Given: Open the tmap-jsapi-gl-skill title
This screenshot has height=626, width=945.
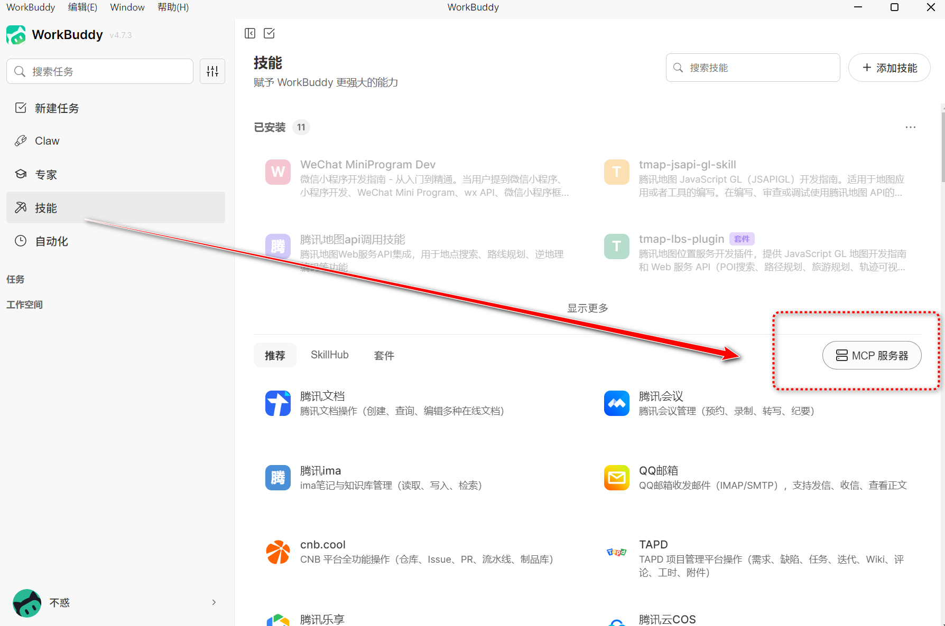Looking at the screenshot, I should [x=688, y=165].
